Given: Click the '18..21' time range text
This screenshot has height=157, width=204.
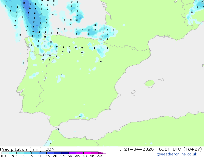Looking at the screenshot, I should (163, 149).
